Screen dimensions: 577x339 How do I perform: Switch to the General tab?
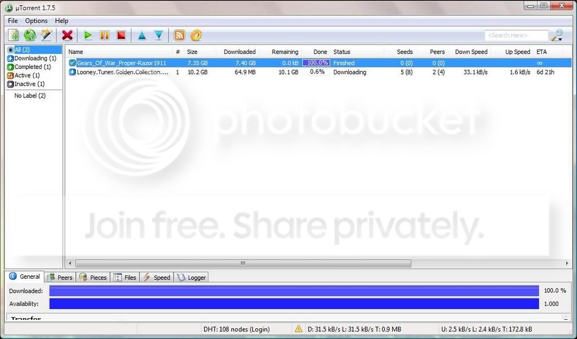(x=25, y=276)
